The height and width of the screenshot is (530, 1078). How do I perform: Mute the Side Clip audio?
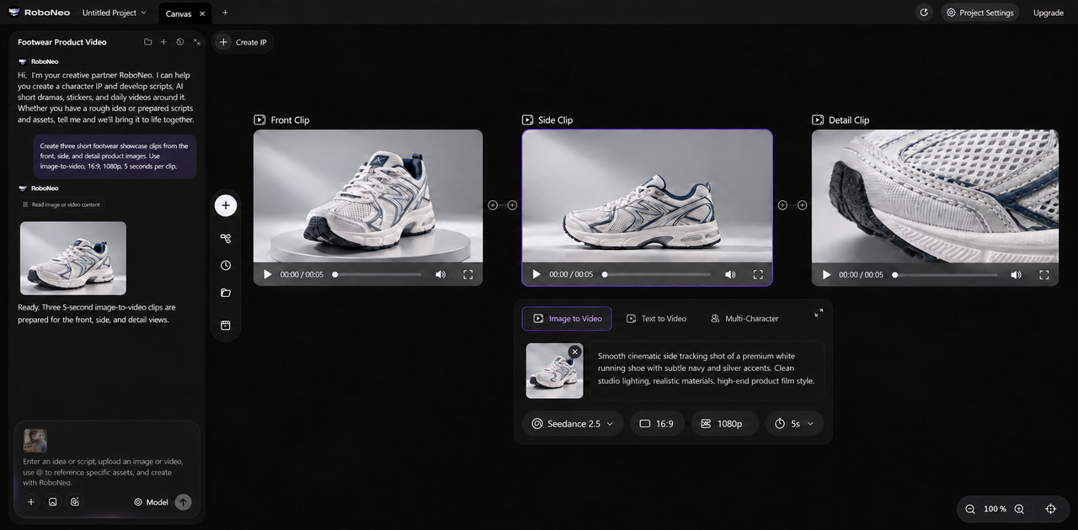[730, 274]
